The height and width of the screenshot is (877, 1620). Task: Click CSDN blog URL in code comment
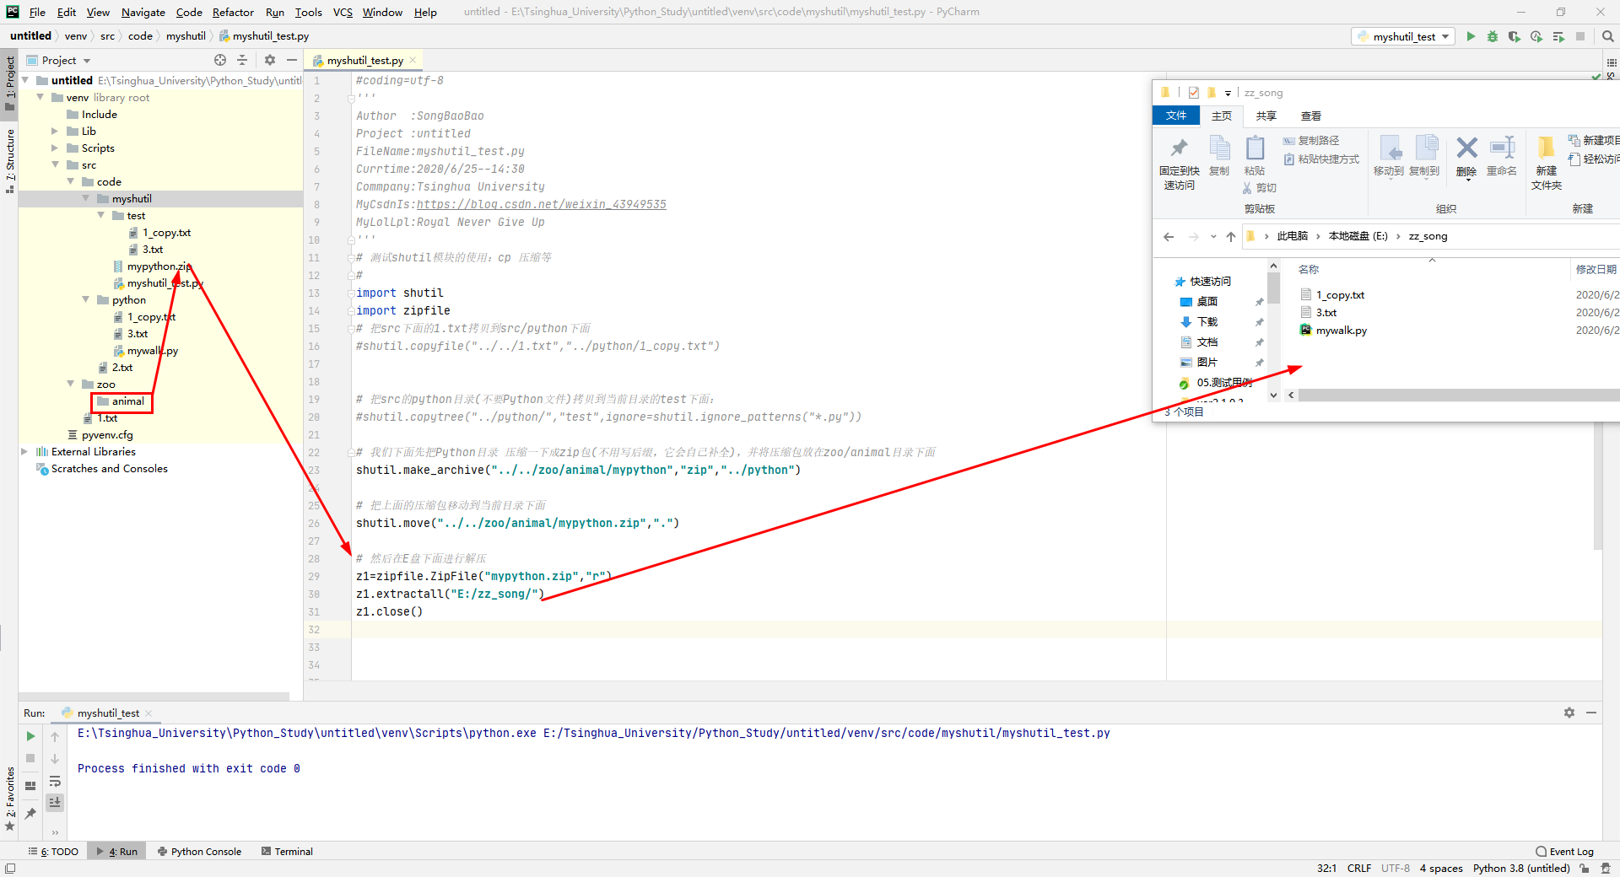coord(541,204)
